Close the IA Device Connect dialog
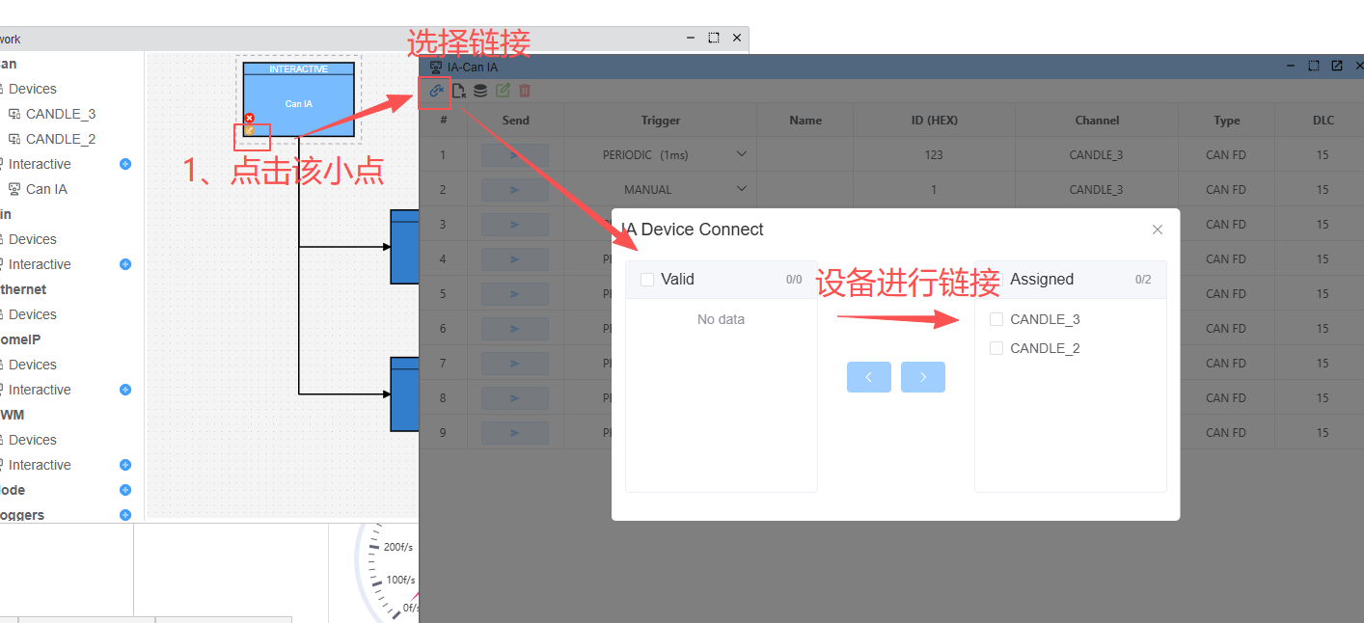The image size is (1364, 623). pos(1158,230)
